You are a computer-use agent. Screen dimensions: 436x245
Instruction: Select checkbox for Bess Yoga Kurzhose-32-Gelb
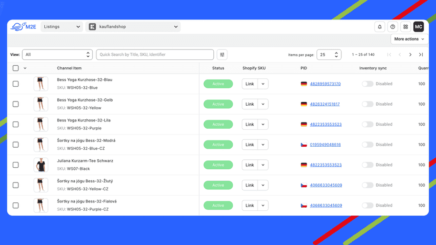[16, 104]
